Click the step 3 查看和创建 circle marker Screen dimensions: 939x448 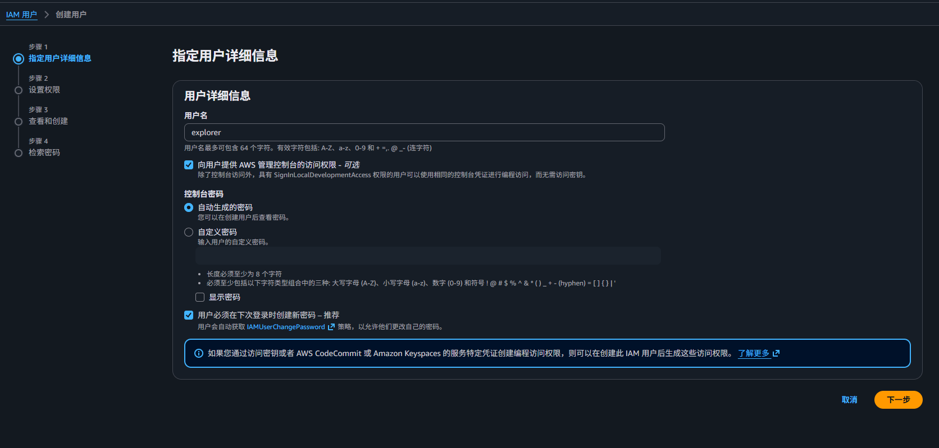click(x=19, y=122)
